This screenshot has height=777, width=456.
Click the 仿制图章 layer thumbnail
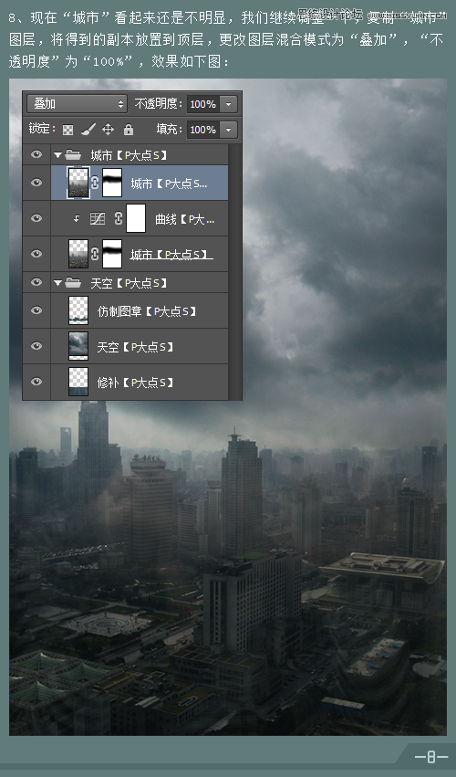(x=78, y=310)
